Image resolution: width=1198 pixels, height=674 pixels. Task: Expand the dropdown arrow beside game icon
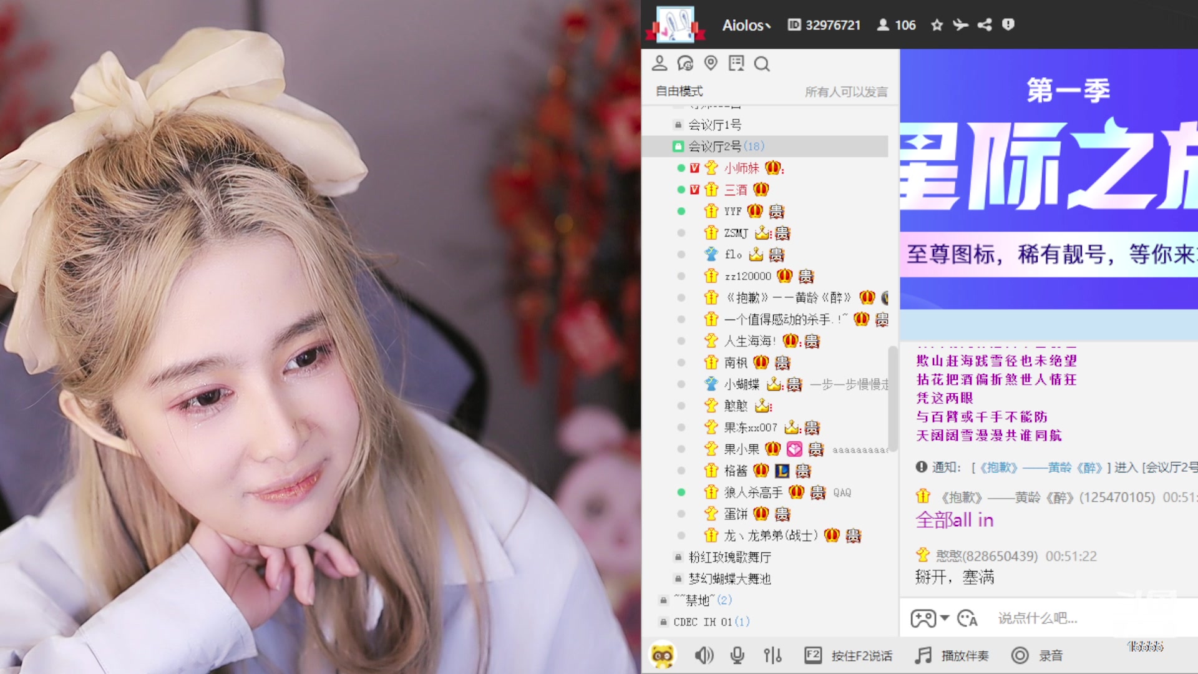pos(945,618)
